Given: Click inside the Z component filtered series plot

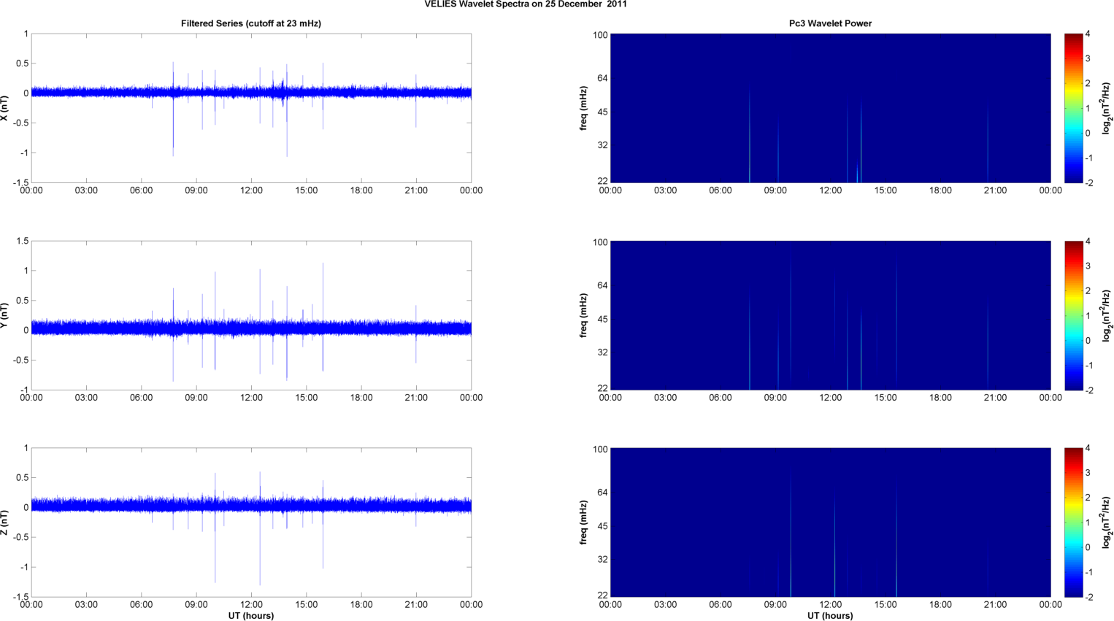Looking at the screenshot, I should click(x=251, y=522).
